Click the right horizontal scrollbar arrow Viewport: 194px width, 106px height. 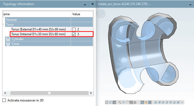point(91,93)
